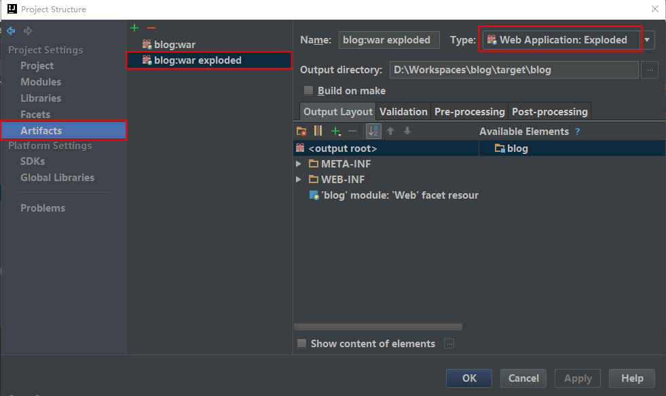This screenshot has width=666, height=396.
Task: Click Create Directory icon in Output Layout toolbar
Action: tap(302, 131)
